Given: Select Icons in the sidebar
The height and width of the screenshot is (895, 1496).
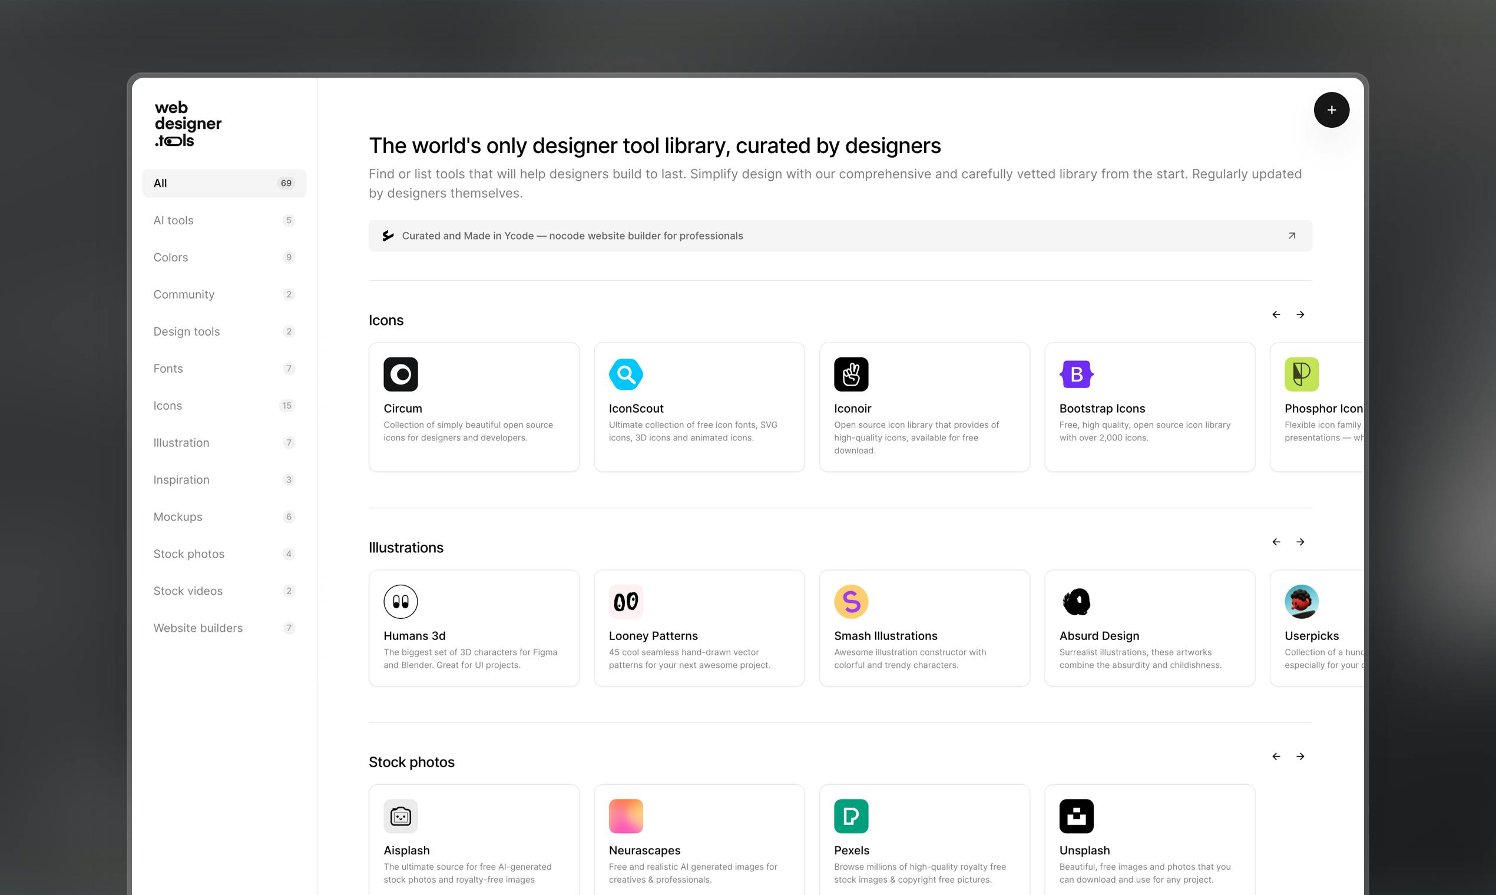Looking at the screenshot, I should point(224,406).
